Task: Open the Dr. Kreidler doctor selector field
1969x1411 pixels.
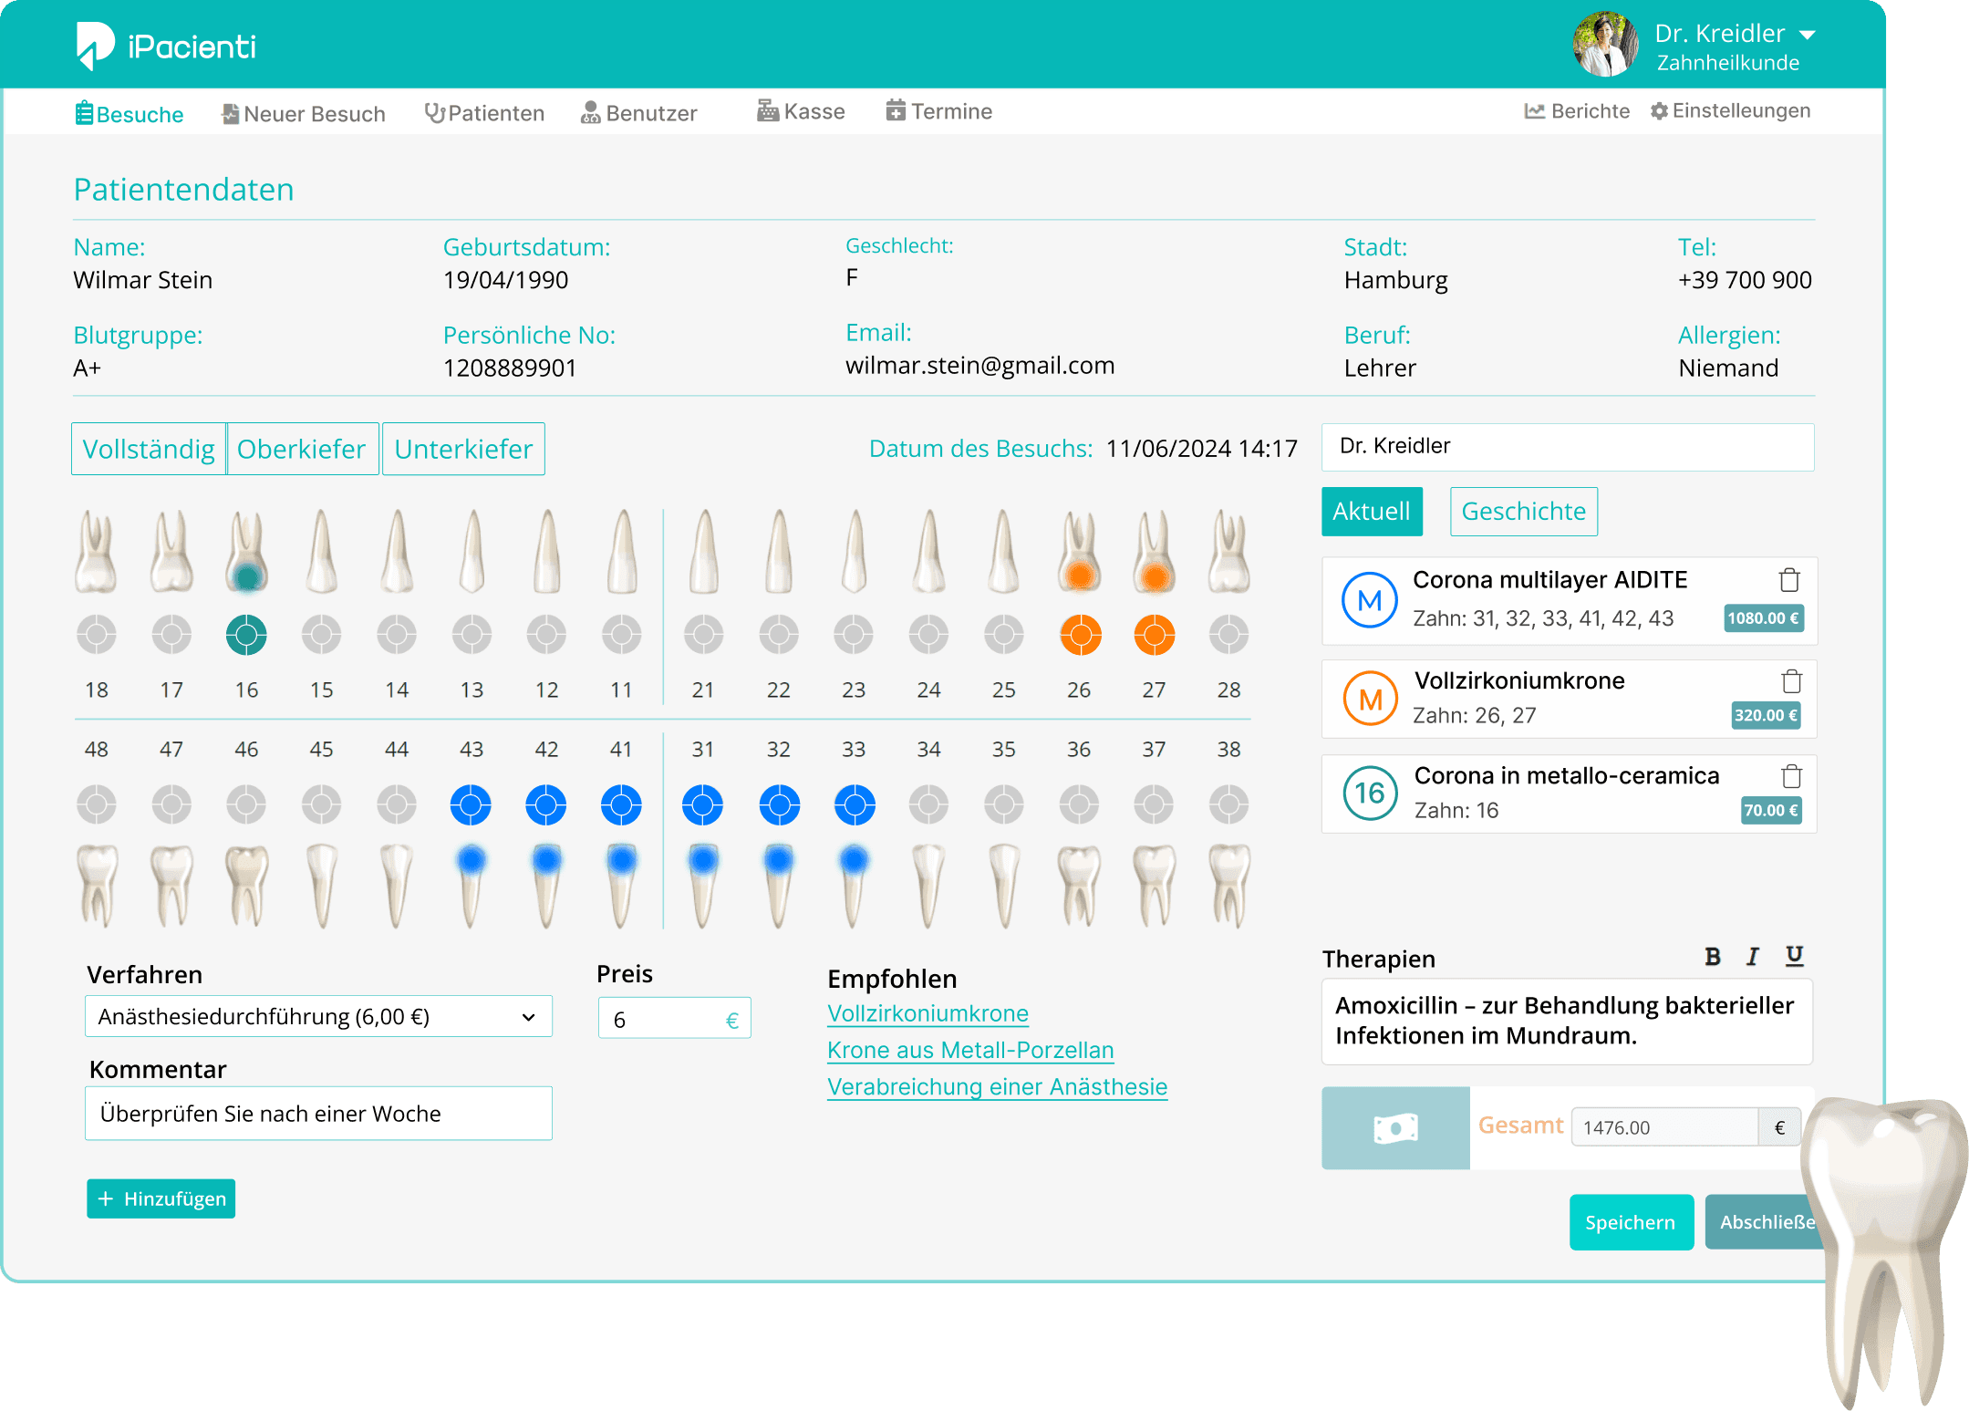Action: 1567,447
